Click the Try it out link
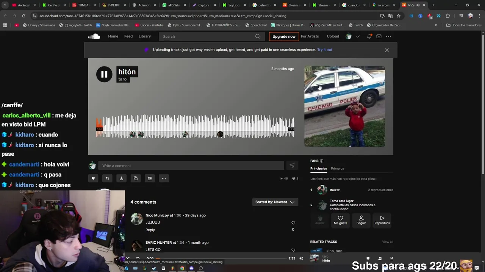This screenshot has width=485, height=272. point(325,49)
